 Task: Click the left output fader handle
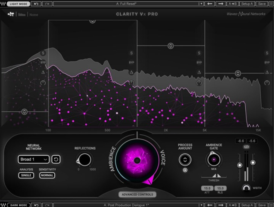pyautogui.click(x=240, y=165)
